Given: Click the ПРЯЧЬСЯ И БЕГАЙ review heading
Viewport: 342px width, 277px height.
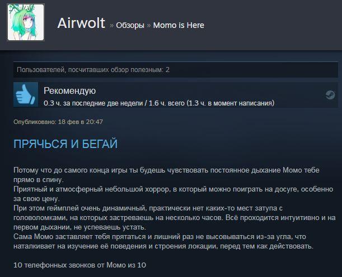Looking at the screenshot, I should [x=65, y=144].
